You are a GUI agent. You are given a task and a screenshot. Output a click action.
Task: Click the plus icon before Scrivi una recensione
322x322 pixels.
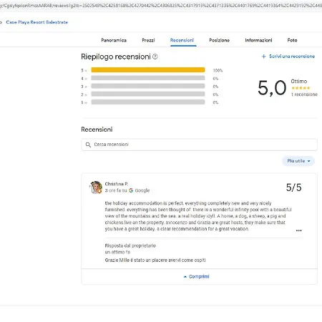pyautogui.click(x=263, y=57)
